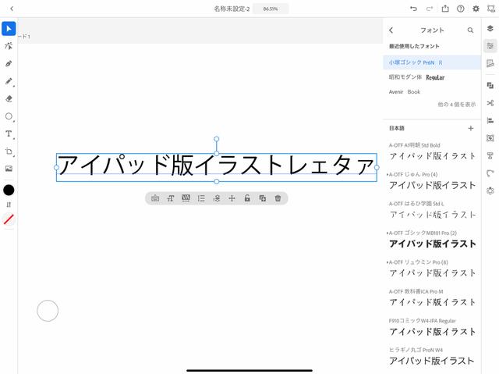Viewport: 499px width, 374px height.
Task: Duplicate the selected text object
Action: (x=263, y=198)
